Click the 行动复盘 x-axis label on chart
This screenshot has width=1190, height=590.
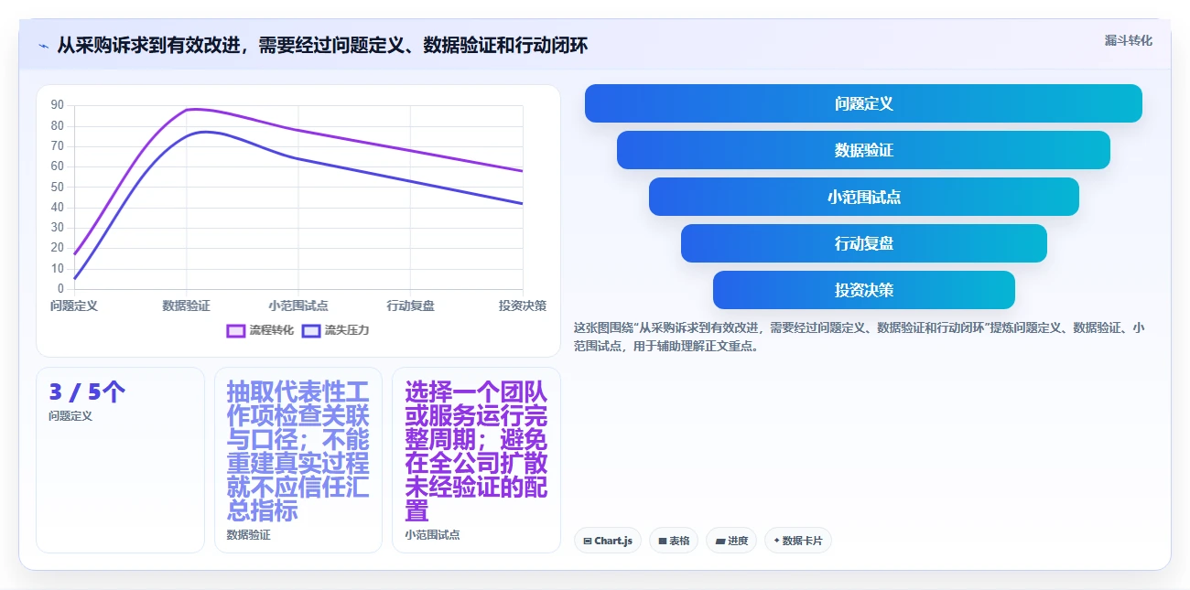coord(410,306)
